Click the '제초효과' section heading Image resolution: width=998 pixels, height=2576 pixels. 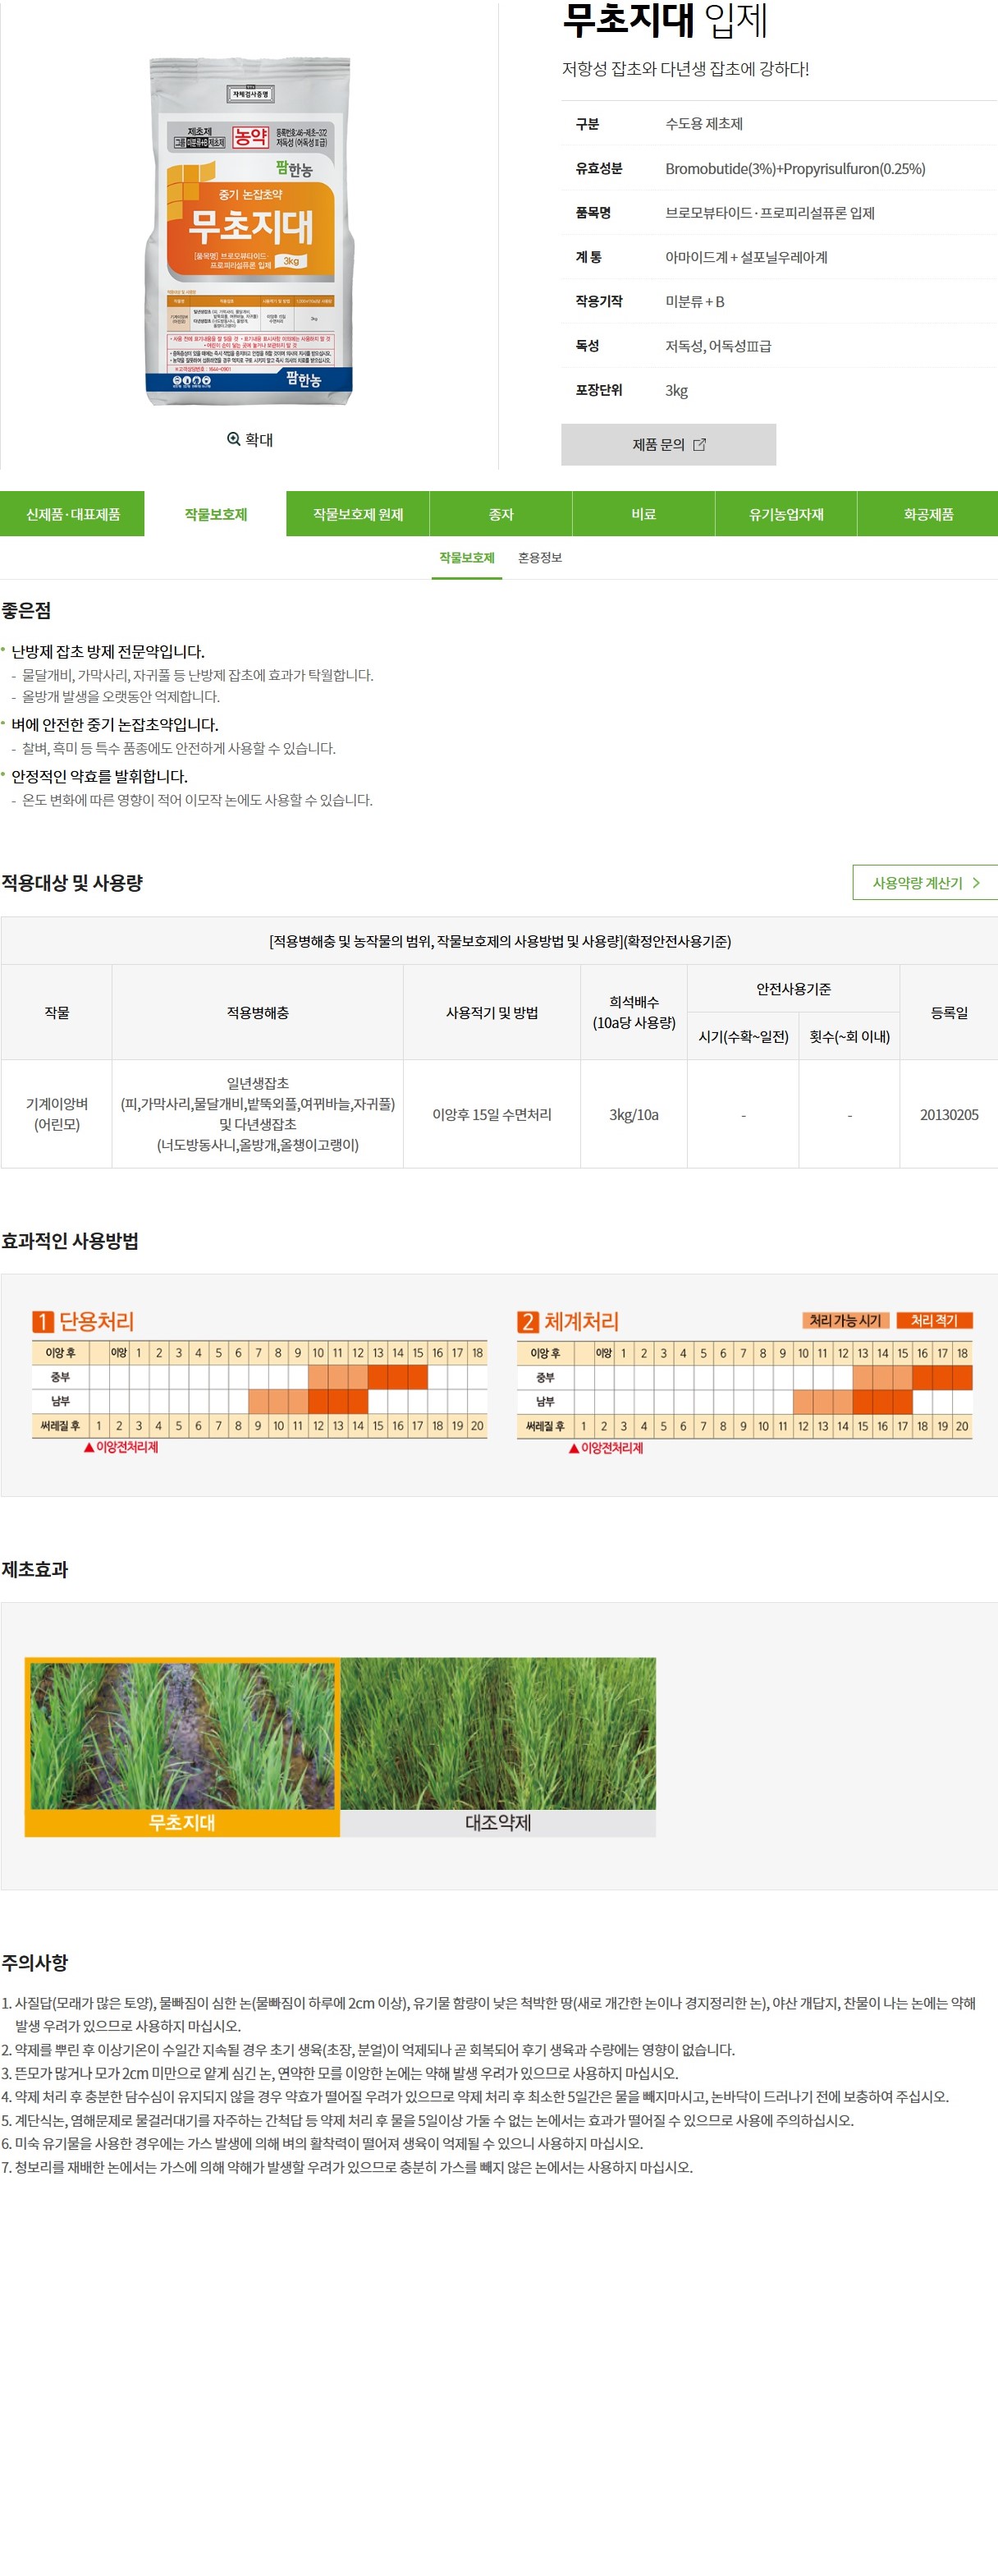click(x=35, y=1570)
